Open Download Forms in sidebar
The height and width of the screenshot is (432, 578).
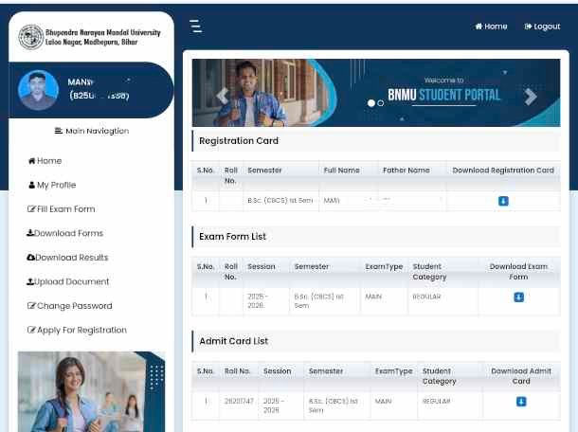point(64,233)
